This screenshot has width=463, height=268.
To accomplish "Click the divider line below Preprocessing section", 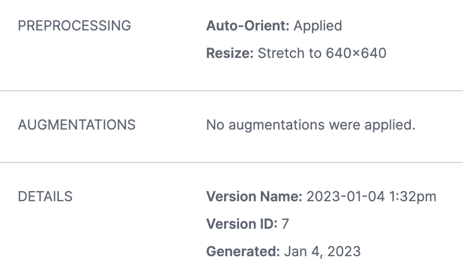I will tap(231, 91).
